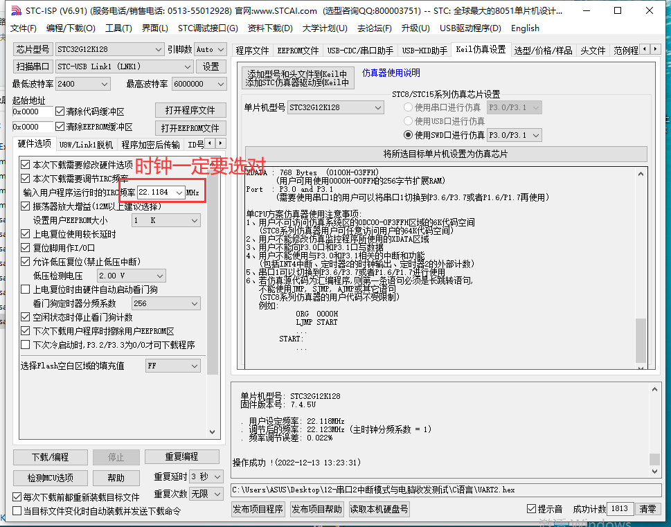Open 单片机型号 dropdown in Keil settings
The height and width of the screenshot is (527, 671).
click(x=335, y=107)
